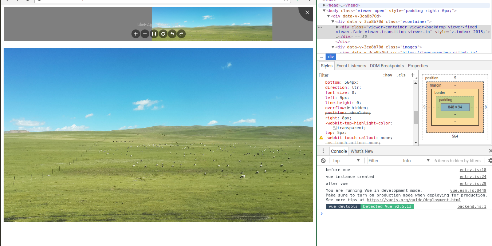This screenshot has width=492, height=246.
Task: Open console settings via the gear icon
Action: 490,160
